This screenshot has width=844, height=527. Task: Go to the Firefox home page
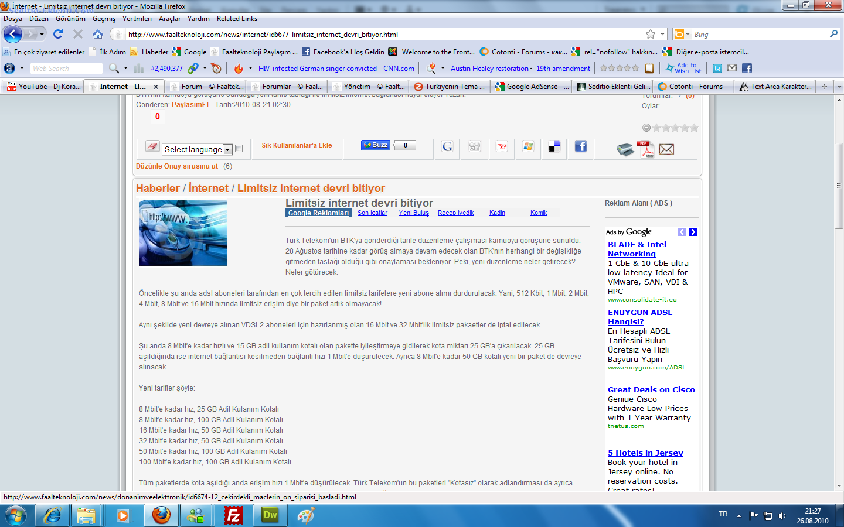98,34
